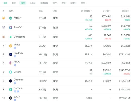
Task: Click the 名称 name column header
Action: [x=11, y=11]
